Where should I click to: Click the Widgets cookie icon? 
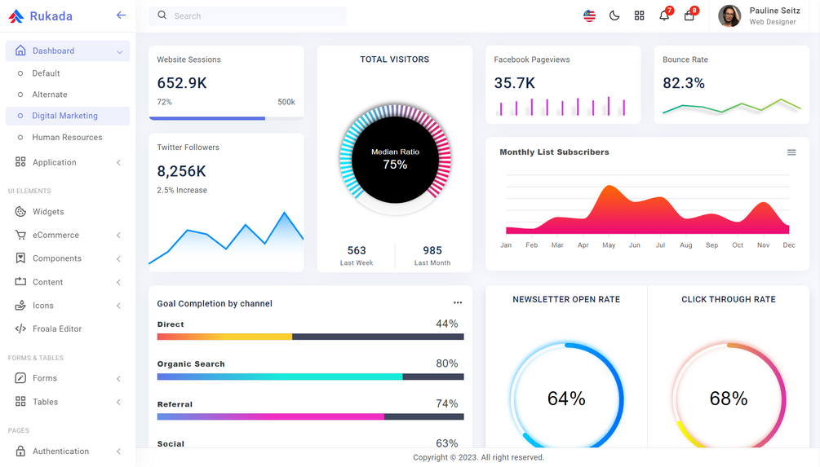coord(20,212)
